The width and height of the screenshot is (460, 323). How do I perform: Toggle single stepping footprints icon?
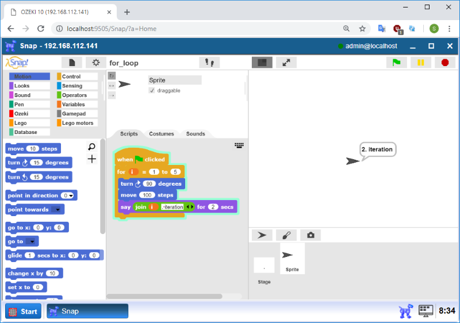point(209,63)
